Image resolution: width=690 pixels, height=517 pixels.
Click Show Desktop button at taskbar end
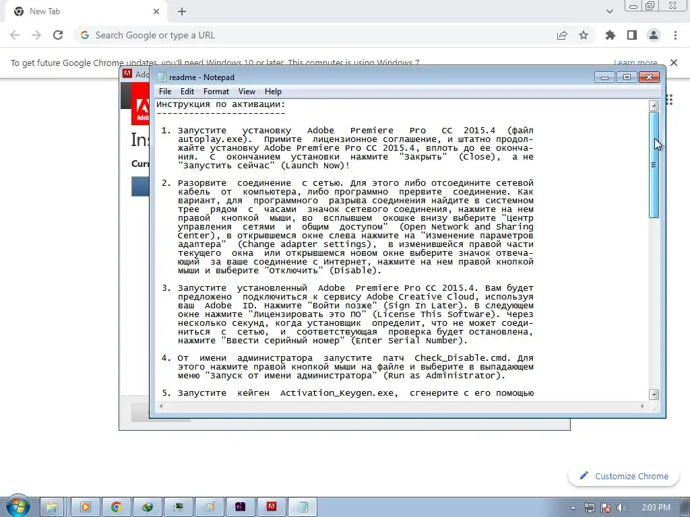click(x=687, y=508)
